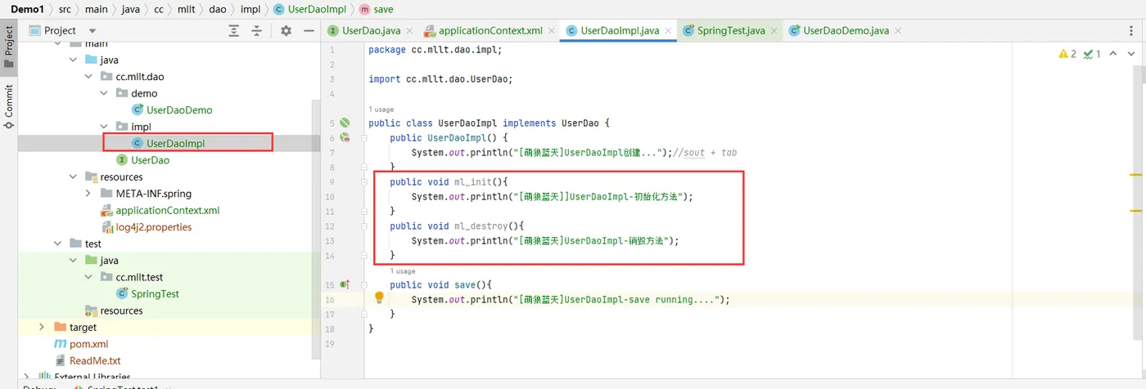This screenshot has height=389, width=1146.
Task: Click the typo check count indicator
Action: point(1092,54)
